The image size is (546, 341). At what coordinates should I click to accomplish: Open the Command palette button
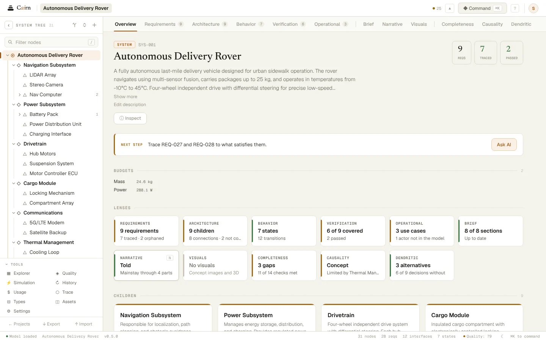(482, 8)
